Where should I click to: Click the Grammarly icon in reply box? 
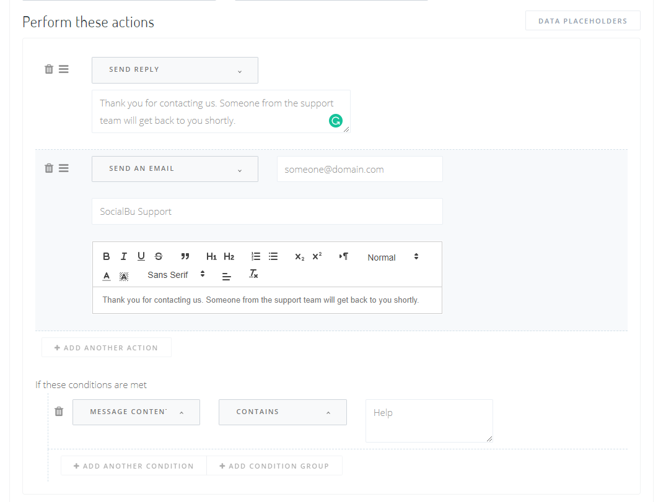pos(335,121)
